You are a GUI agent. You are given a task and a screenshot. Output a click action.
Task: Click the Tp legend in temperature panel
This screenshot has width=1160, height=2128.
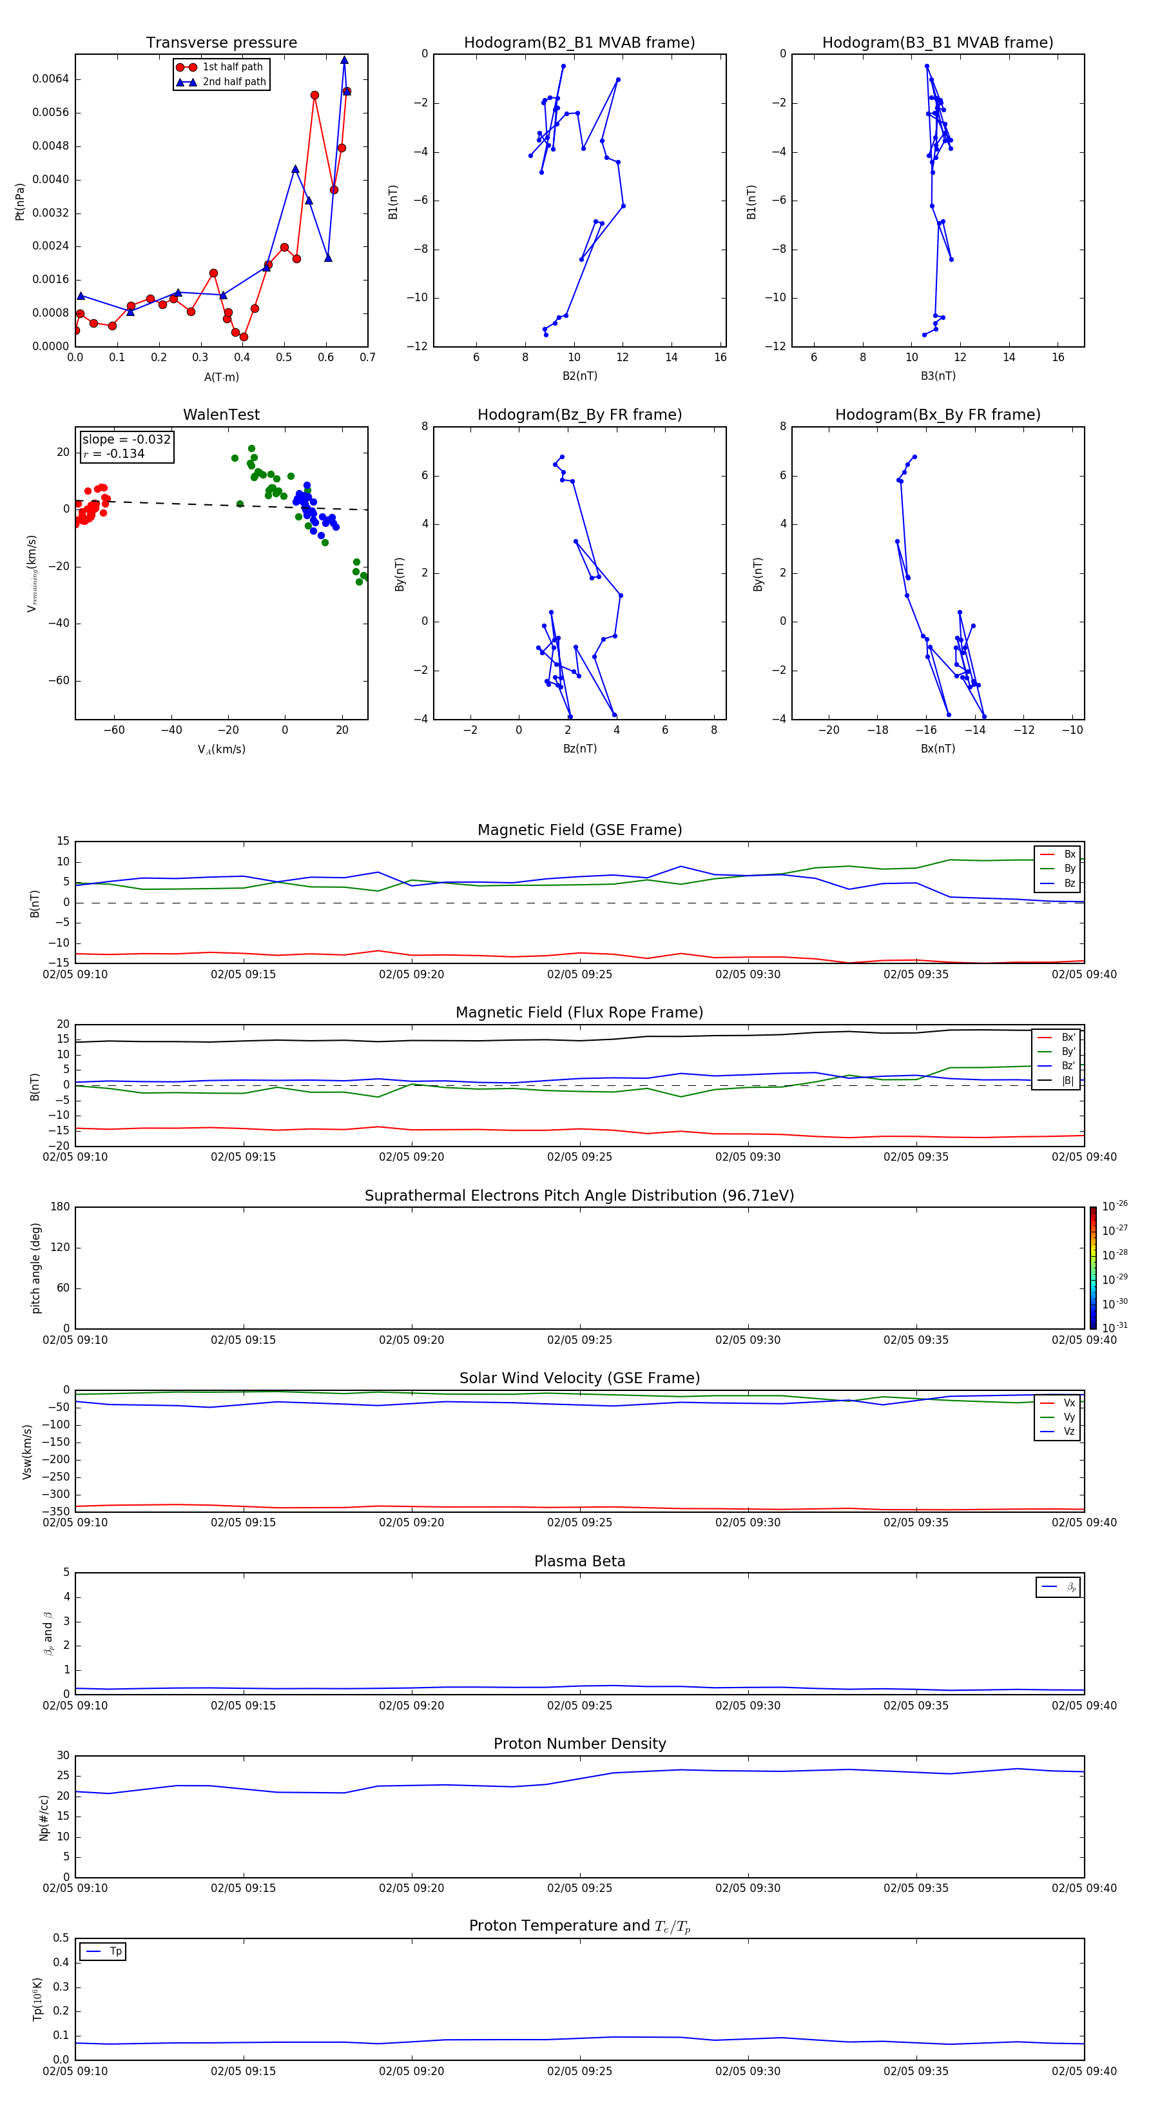click(103, 1952)
